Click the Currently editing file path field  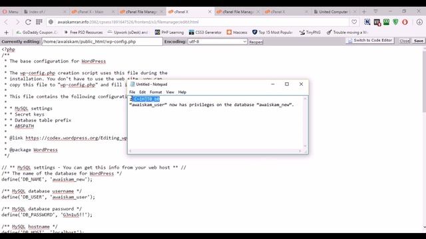tap(102, 41)
